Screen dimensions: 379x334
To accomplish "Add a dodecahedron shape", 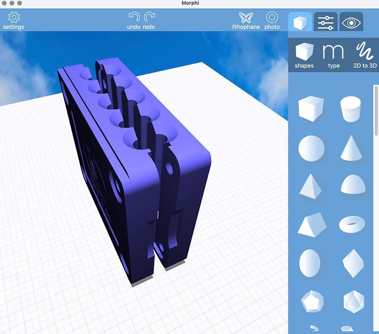I will coord(312,302).
